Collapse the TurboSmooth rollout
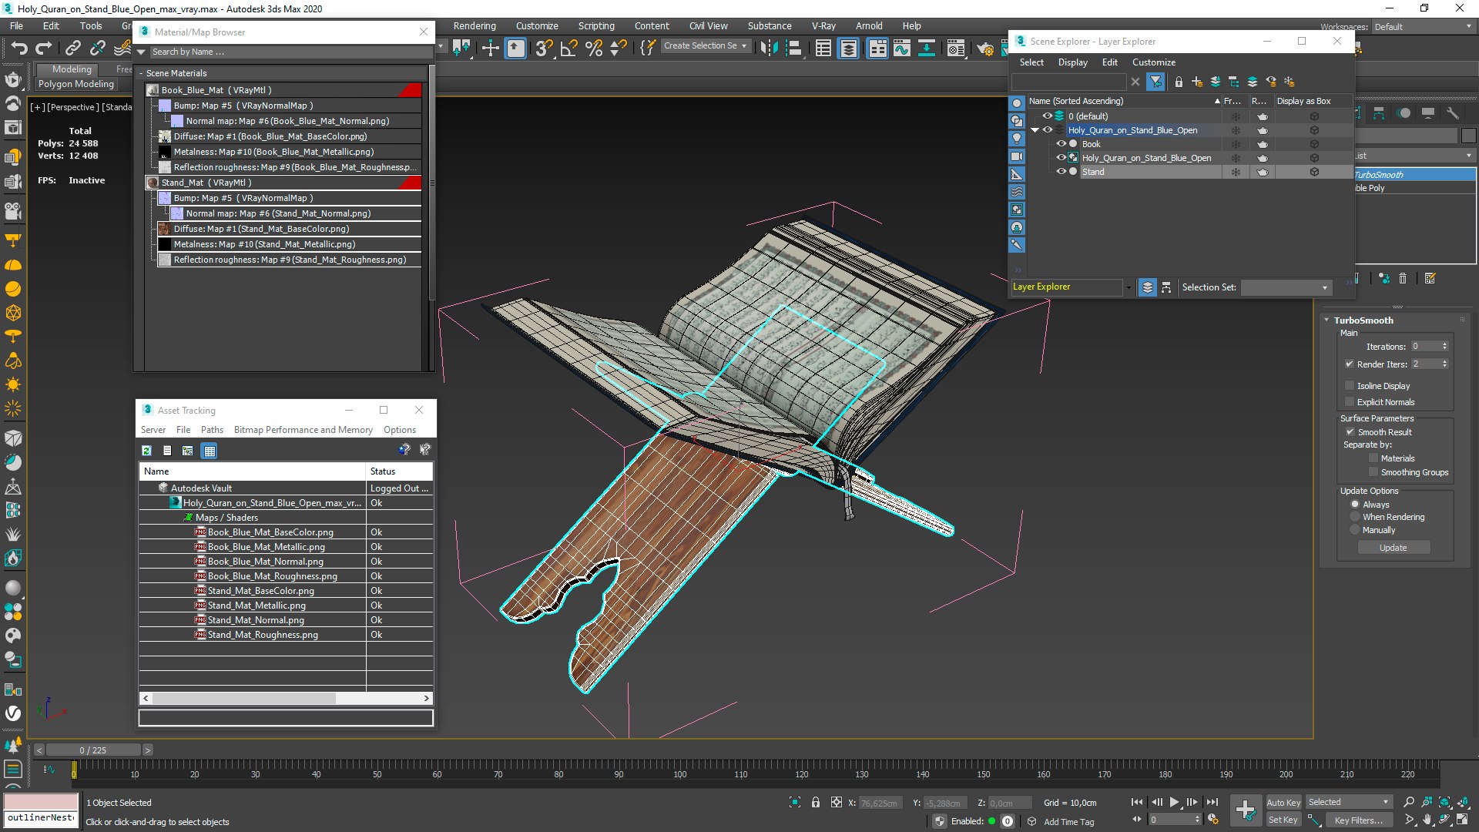The image size is (1479, 832). tap(1326, 320)
